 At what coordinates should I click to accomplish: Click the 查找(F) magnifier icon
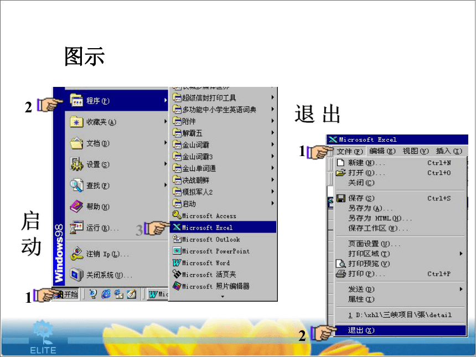click(x=76, y=185)
